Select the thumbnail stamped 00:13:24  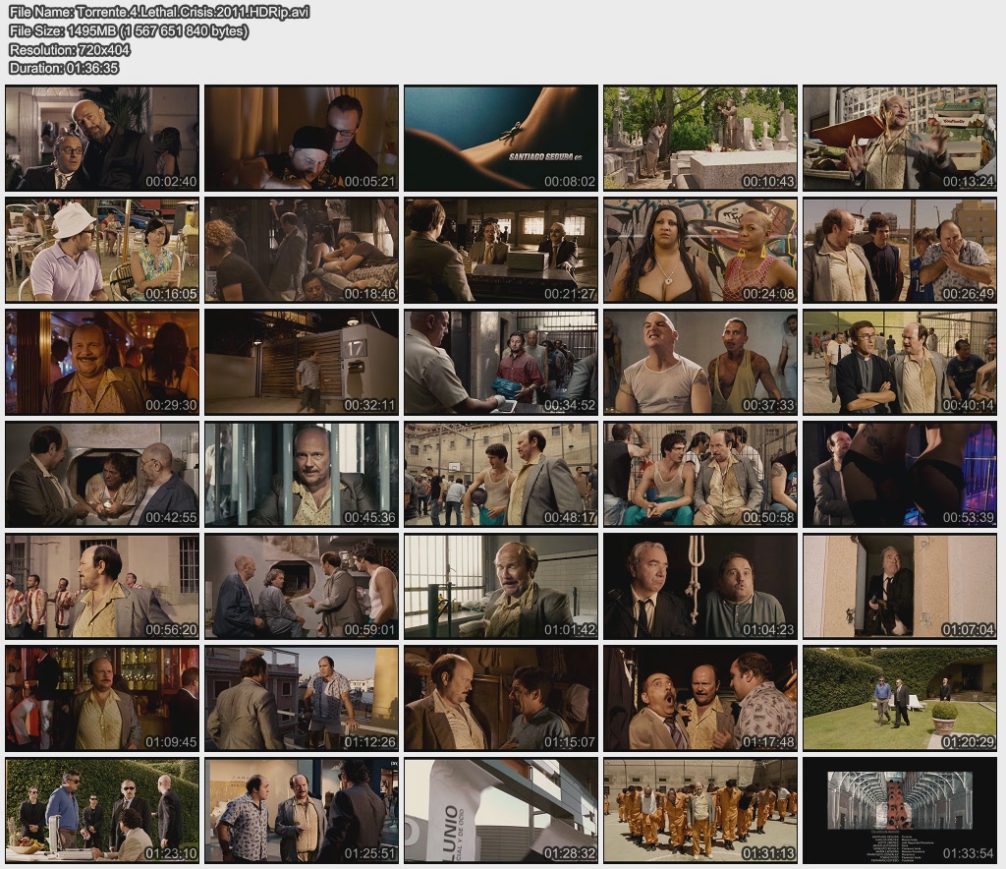point(900,139)
